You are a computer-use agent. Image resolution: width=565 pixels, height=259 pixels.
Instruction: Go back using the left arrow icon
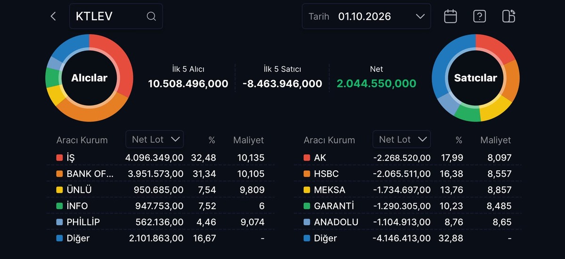(x=53, y=16)
